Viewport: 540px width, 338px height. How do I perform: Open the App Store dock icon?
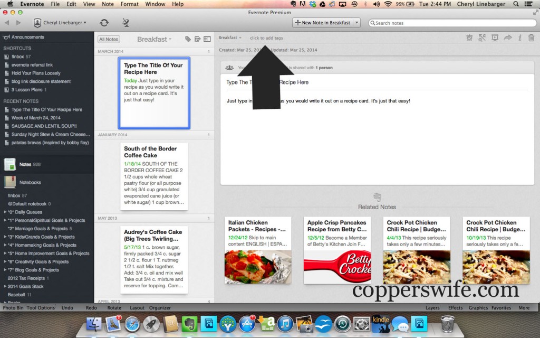[247, 324]
